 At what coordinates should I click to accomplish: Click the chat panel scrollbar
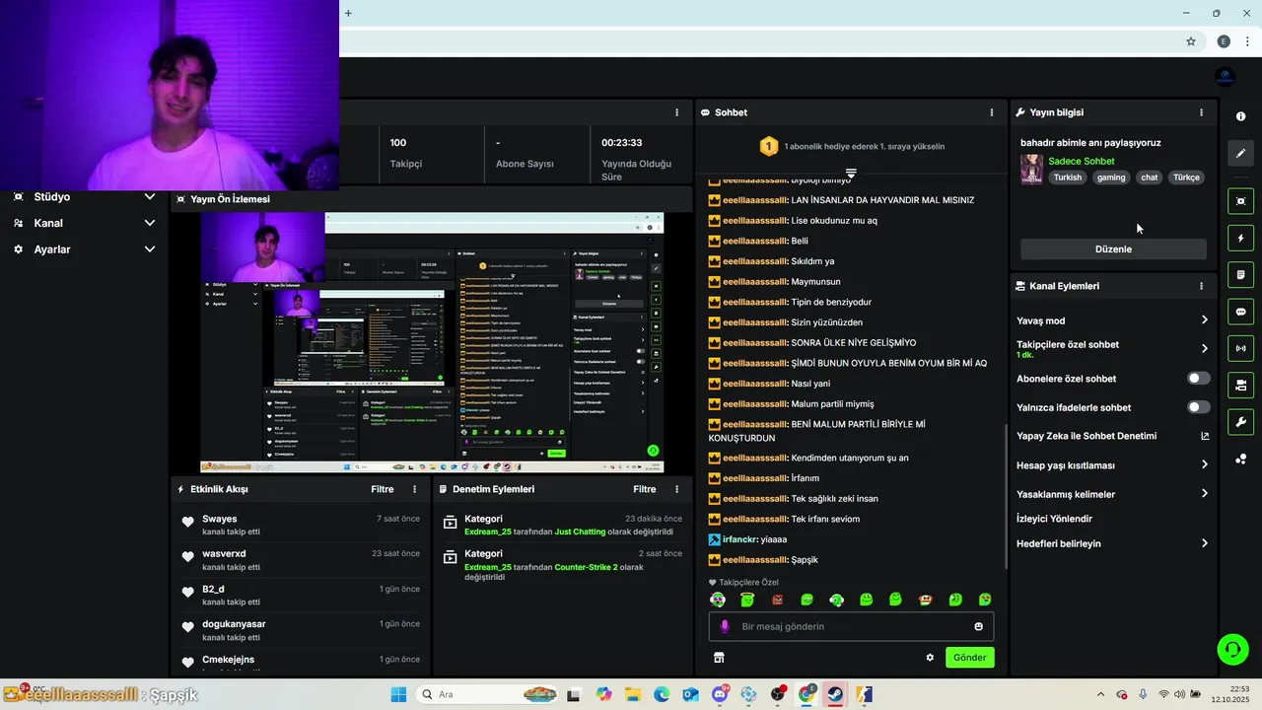[1006, 496]
